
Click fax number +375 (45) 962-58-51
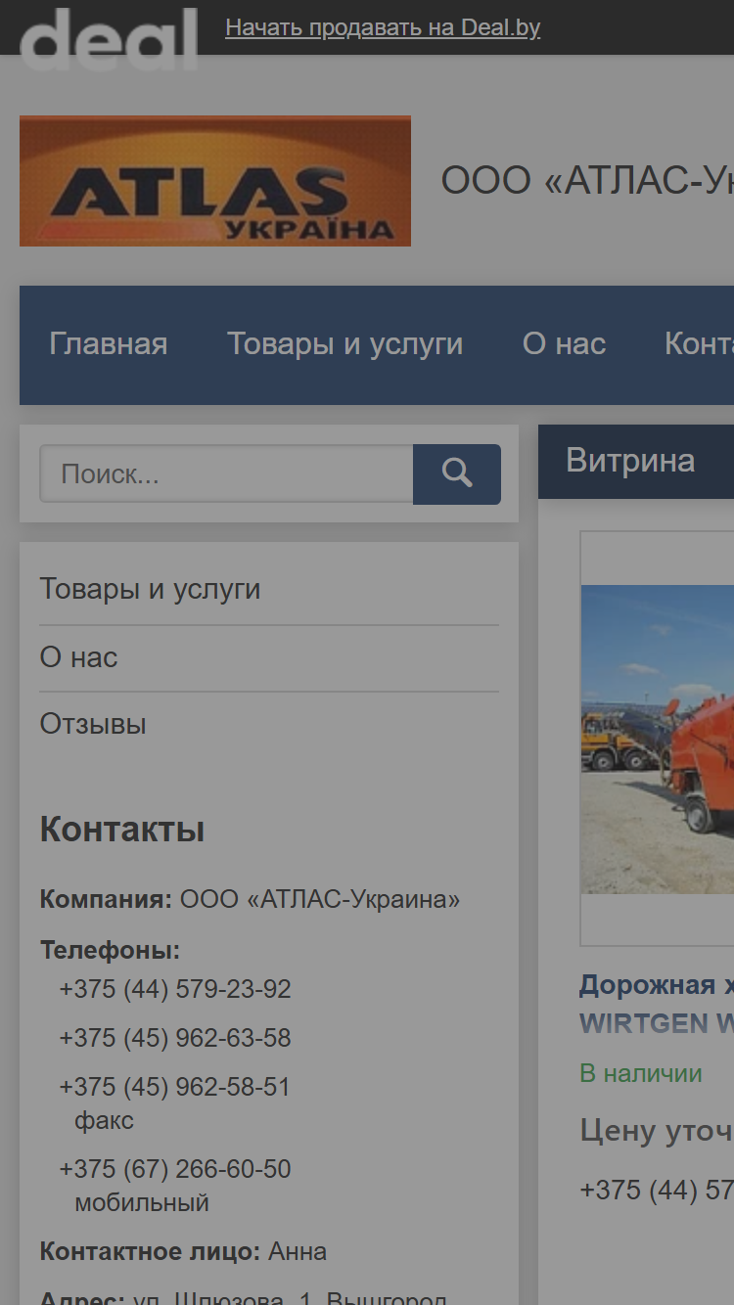pyautogui.click(x=175, y=1087)
